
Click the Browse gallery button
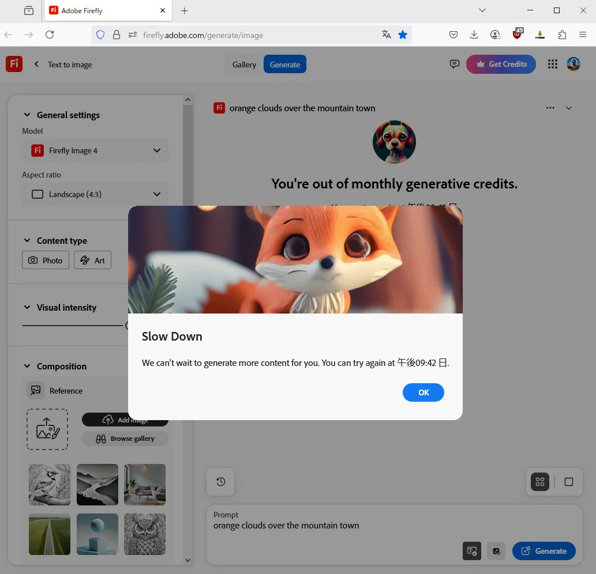125,439
